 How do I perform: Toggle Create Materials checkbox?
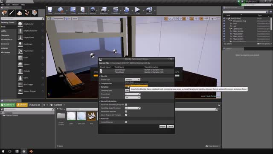click(126, 122)
